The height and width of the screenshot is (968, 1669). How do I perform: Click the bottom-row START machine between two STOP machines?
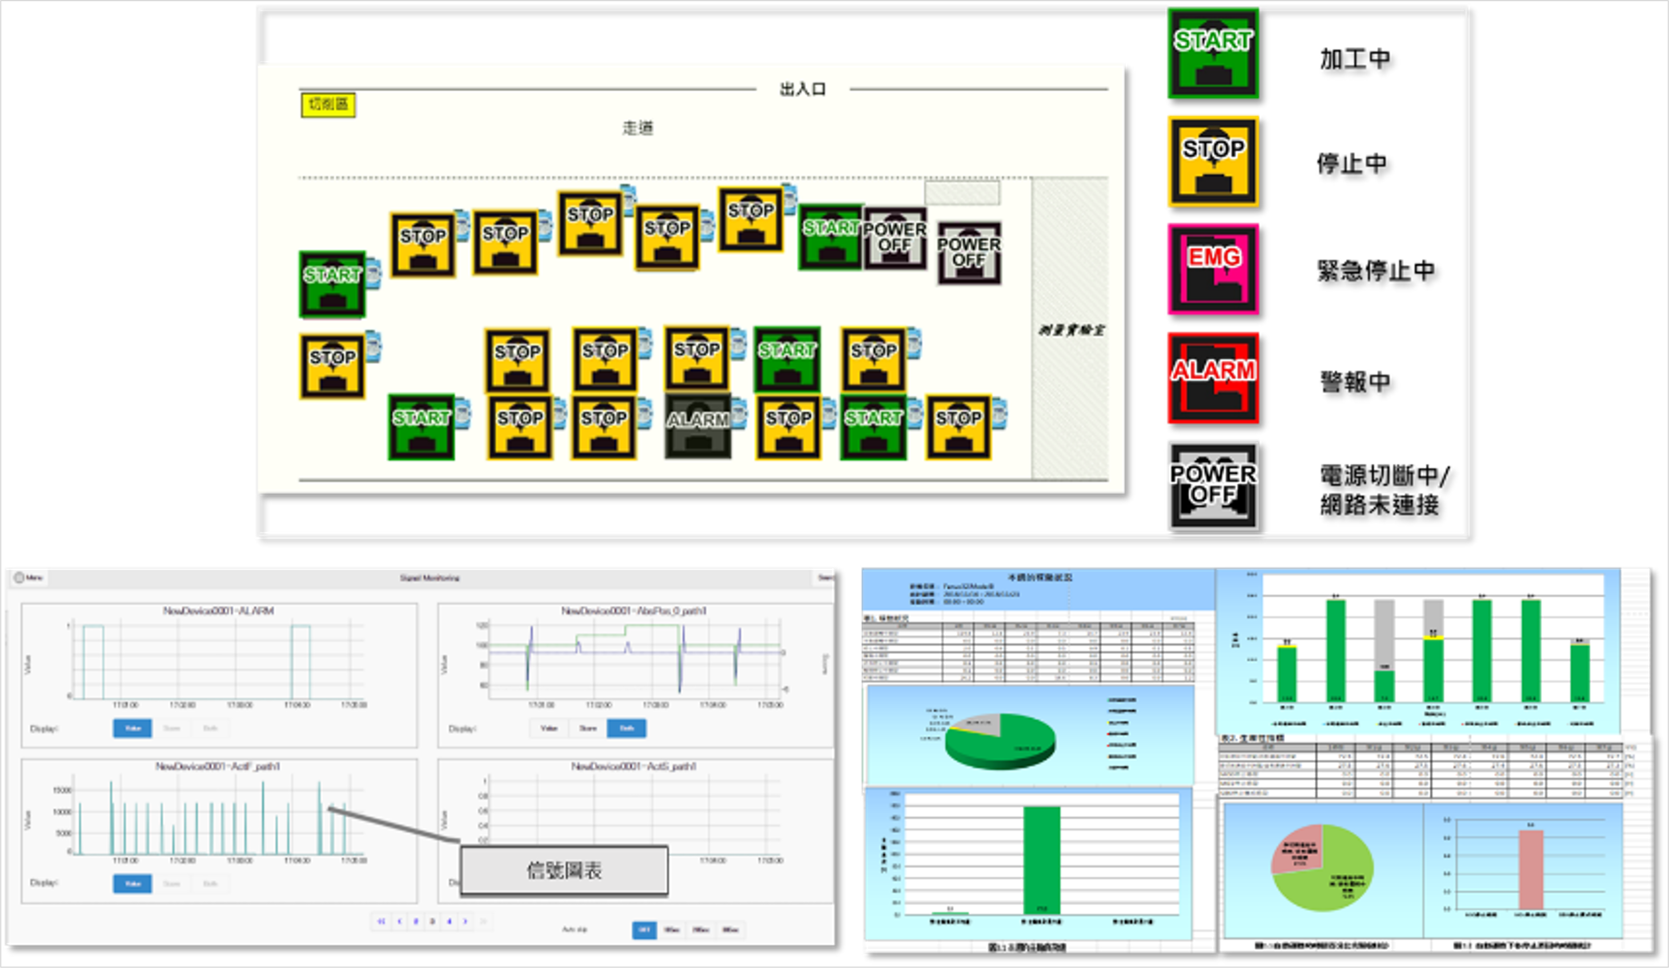873,427
